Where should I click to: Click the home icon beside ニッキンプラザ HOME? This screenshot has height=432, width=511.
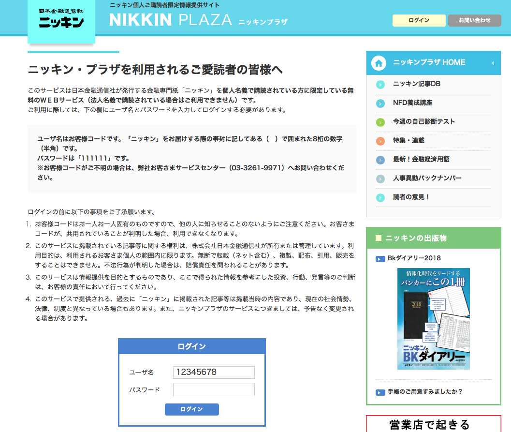379,63
